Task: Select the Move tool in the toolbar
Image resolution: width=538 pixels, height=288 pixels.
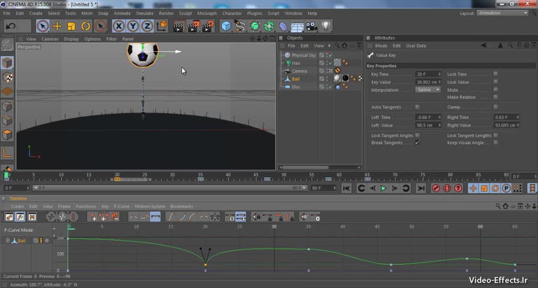Action: 57,26
